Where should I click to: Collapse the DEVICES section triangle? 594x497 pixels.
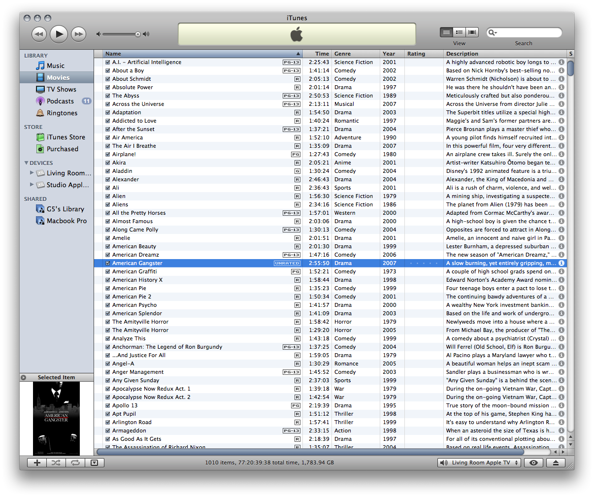[26, 163]
